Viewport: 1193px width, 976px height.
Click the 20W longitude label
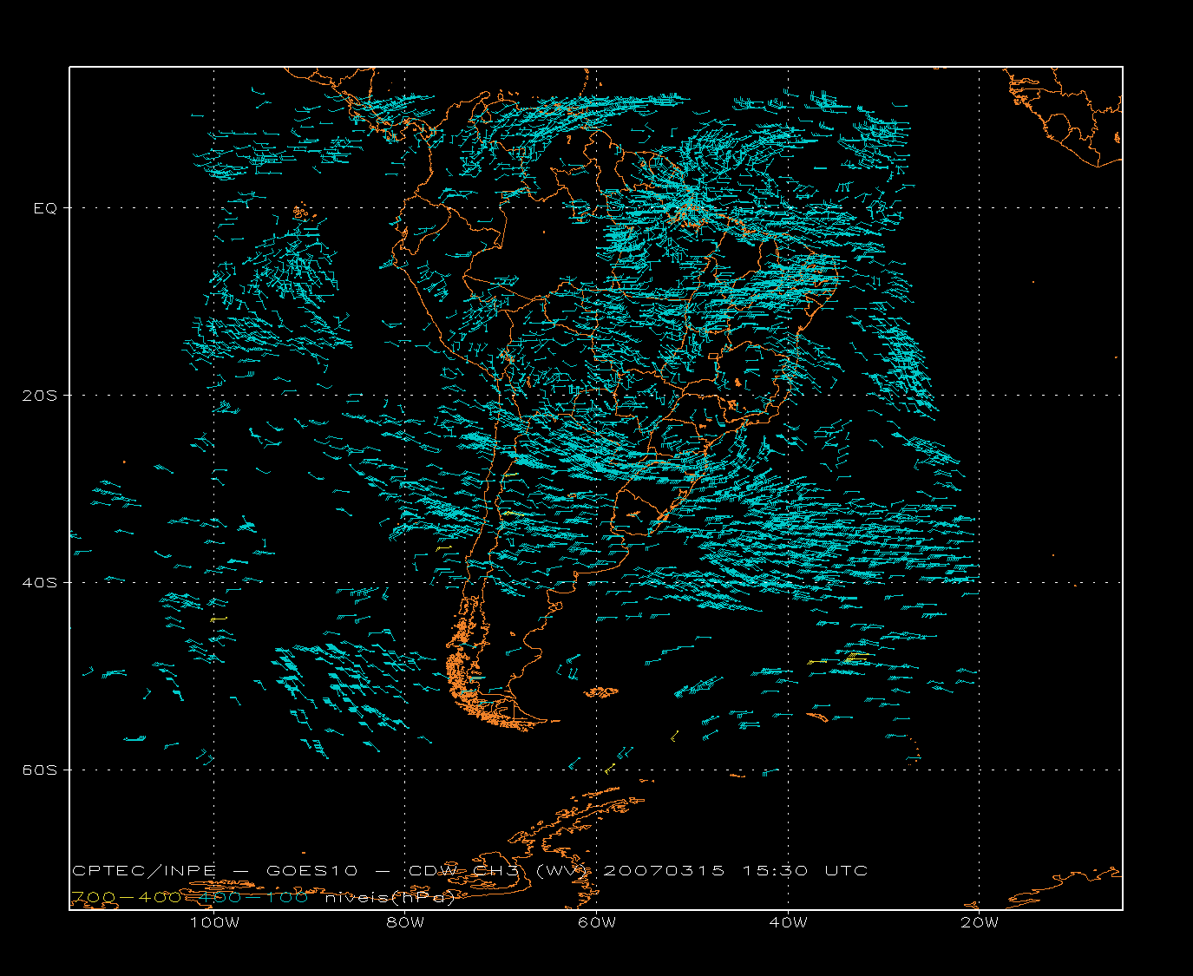click(980, 922)
